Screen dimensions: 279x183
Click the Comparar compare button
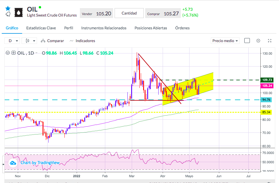[x=52, y=41]
